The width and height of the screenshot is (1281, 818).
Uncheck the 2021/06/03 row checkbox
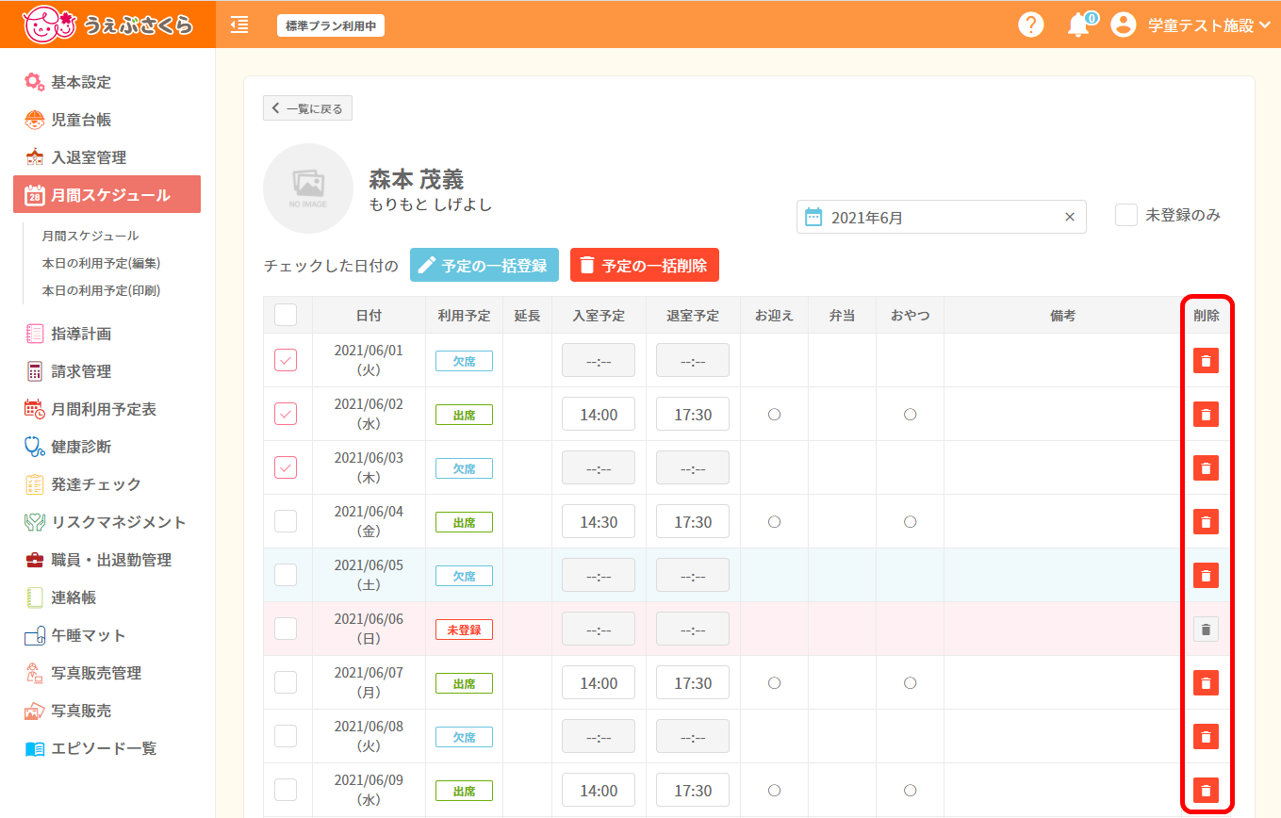(286, 467)
